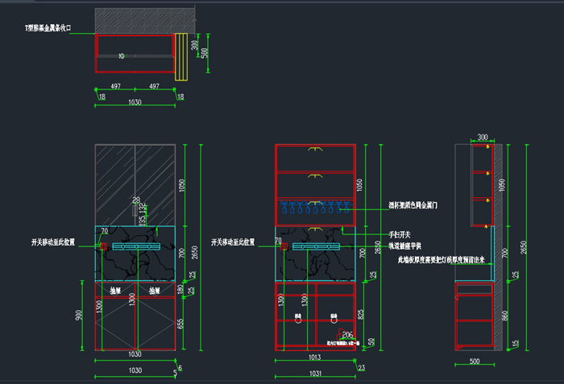Select the yellow striped panel in plan view
Image resolution: width=564 pixels, height=384 pixels.
(181, 57)
